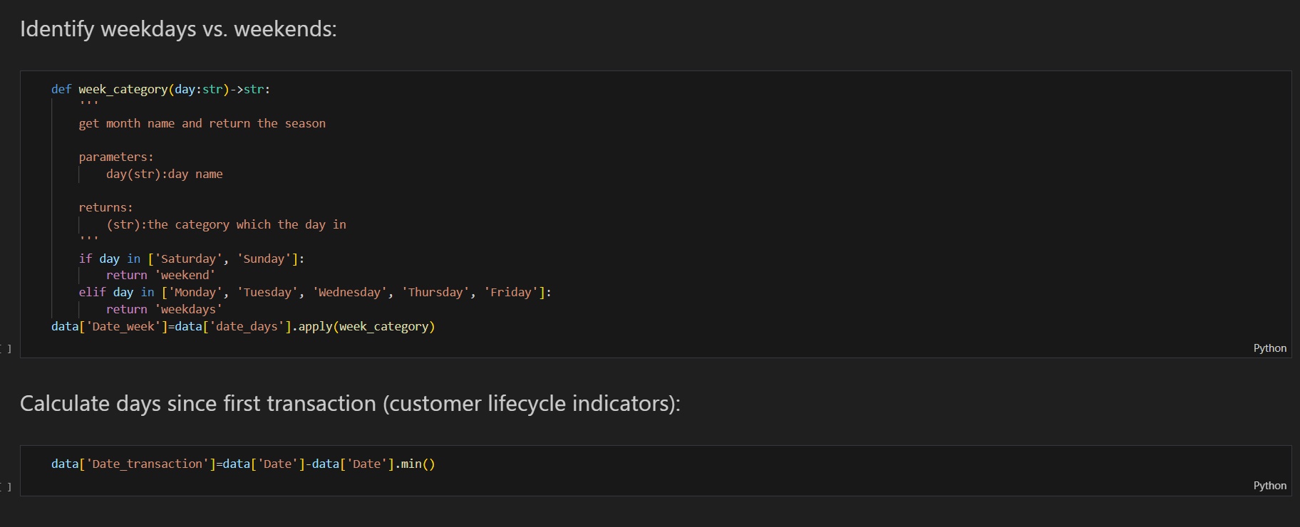Screen dimensions: 1300x527
Task: Click the empty execution count of first cell
Action: [x=6, y=348]
